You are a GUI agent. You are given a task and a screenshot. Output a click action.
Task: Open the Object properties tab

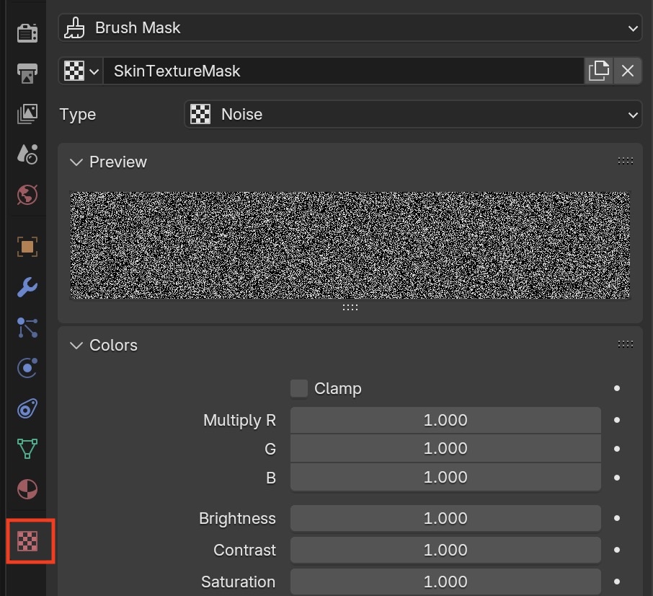[27, 247]
